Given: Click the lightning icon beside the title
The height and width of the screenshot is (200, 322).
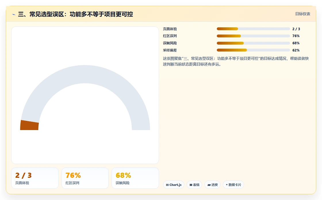Looking at the screenshot, I should (14, 14).
